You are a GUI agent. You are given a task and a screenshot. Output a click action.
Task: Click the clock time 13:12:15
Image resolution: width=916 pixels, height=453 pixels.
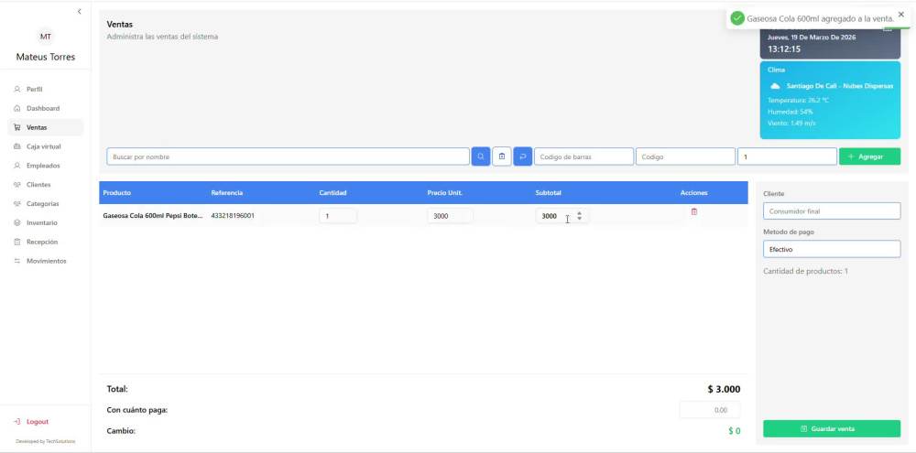784,49
